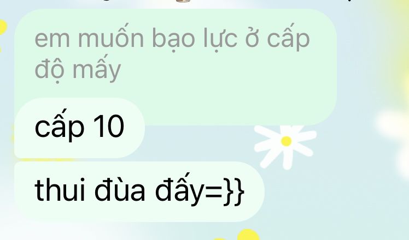Click the white daisy on the chat wallpaper
The height and width of the screenshot is (240, 409).
285,146
